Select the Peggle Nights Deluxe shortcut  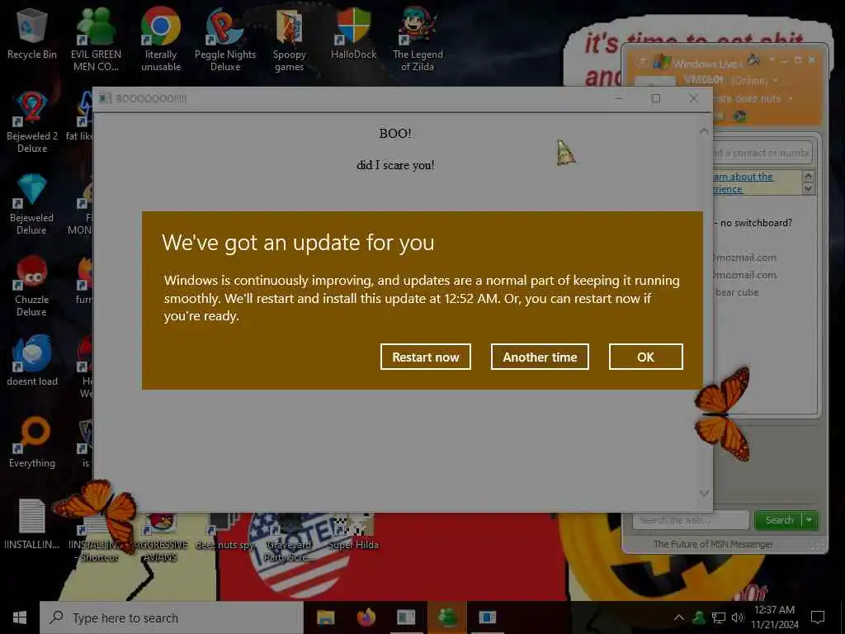click(225, 39)
